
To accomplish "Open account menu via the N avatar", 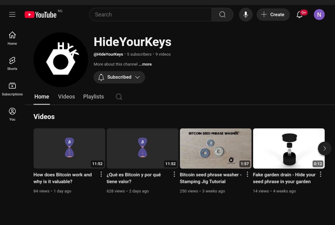I will click(x=319, y=15).
